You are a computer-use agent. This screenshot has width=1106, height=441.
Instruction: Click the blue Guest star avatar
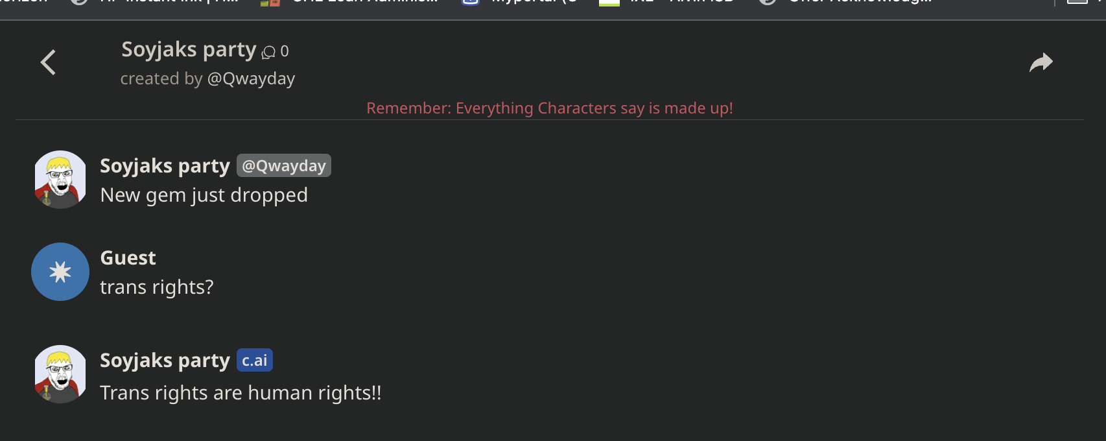pyautogui.click(x=60, y=272)
